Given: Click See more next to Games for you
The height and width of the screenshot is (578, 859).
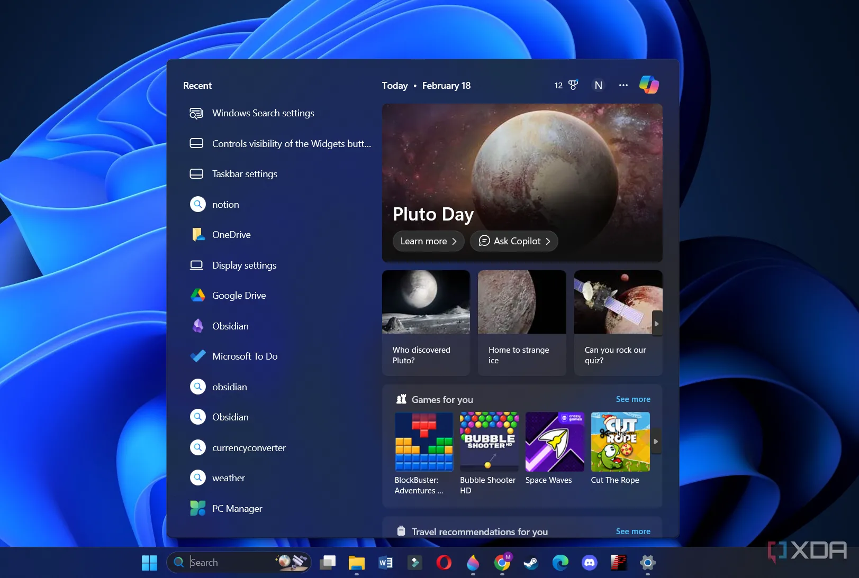Looking at the screenshot, I should pos(632,399).
